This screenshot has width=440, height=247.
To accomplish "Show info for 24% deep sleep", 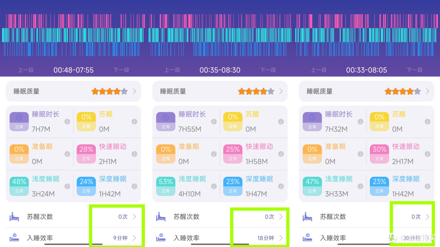I will pos(134,186).
